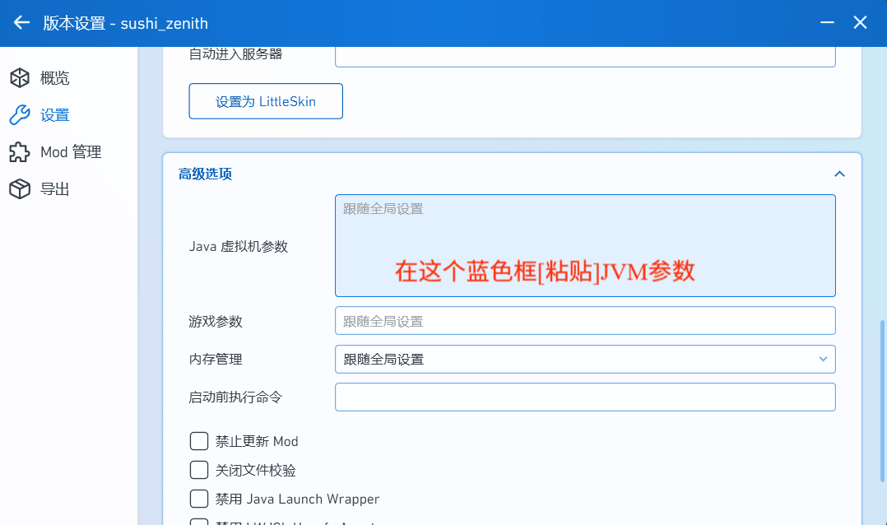
Task: Click the 启动前执行命令 input field
Action: pos(585,397)
